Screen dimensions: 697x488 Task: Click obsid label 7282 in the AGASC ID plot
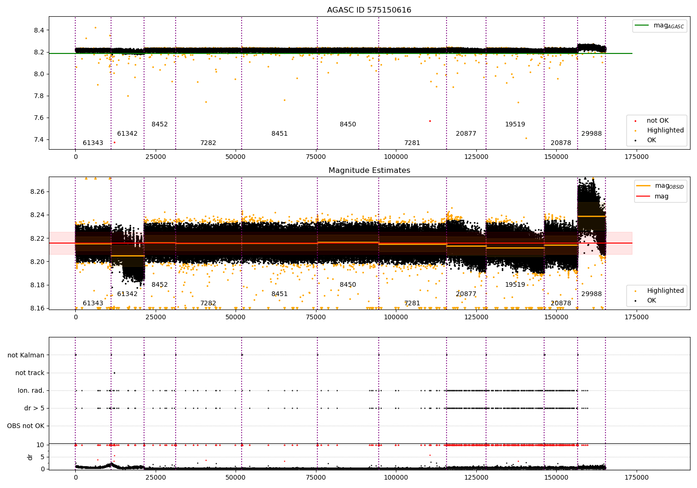point(208,143)
